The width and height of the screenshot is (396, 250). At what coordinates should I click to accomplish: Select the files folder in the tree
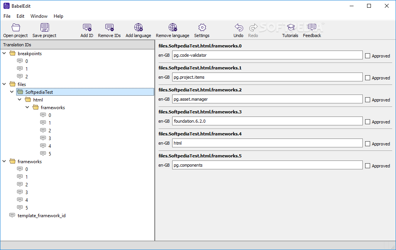point(22,84)
